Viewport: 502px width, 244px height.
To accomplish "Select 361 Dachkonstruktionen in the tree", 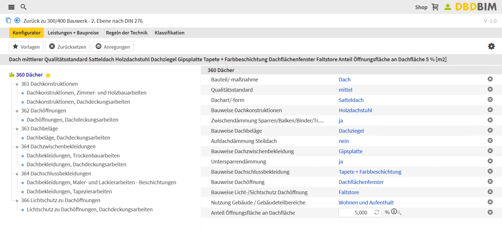I will [x=49, y=84].
